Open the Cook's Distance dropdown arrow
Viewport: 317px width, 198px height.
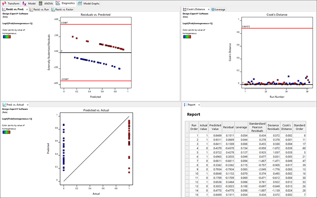[208, 9]
